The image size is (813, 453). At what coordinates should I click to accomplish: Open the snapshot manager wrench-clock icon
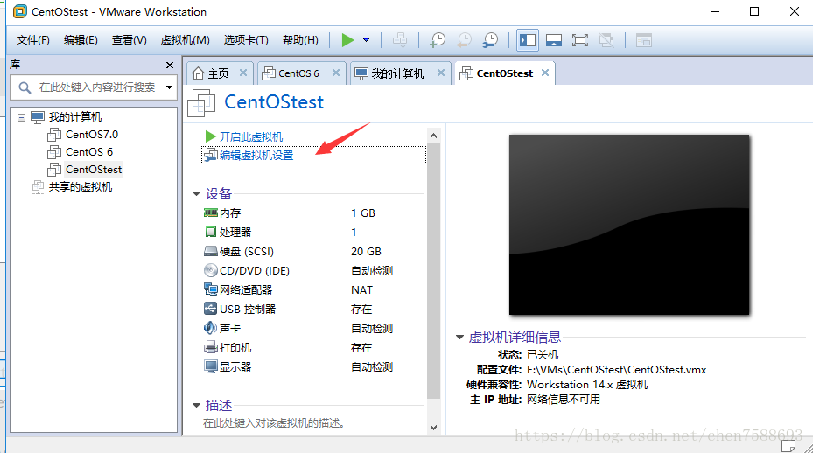(x=490, y=40)
